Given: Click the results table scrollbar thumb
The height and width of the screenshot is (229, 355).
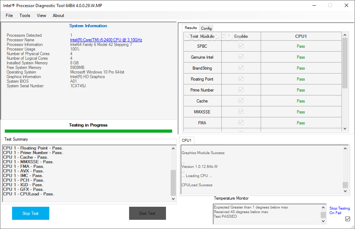Looking at the screenshot, I should point(345,63).
